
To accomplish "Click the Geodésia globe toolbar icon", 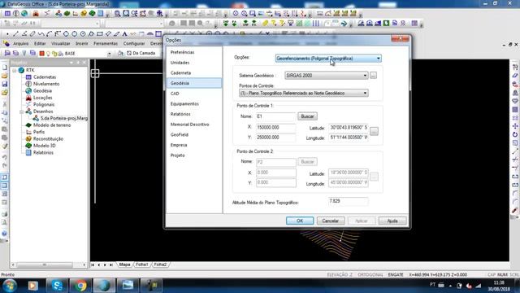I will [x=24, y=14].
